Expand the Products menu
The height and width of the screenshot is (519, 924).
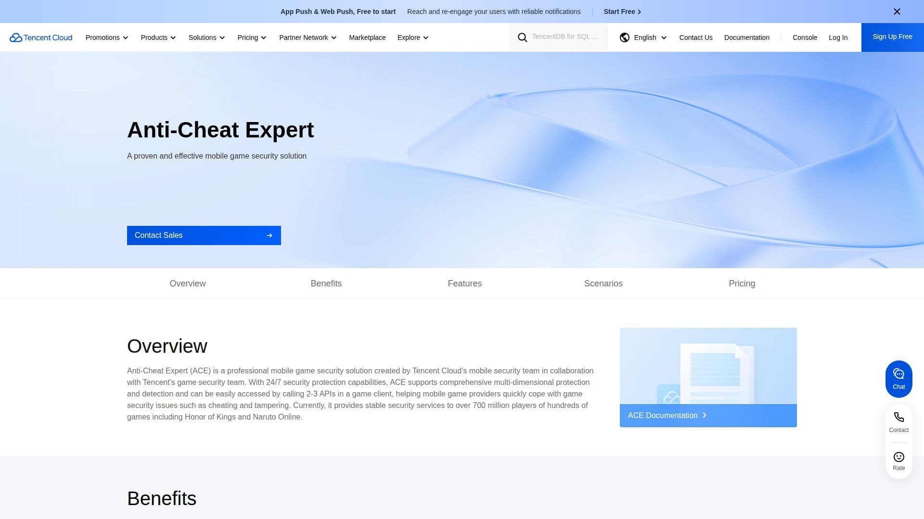click(158, 37)
